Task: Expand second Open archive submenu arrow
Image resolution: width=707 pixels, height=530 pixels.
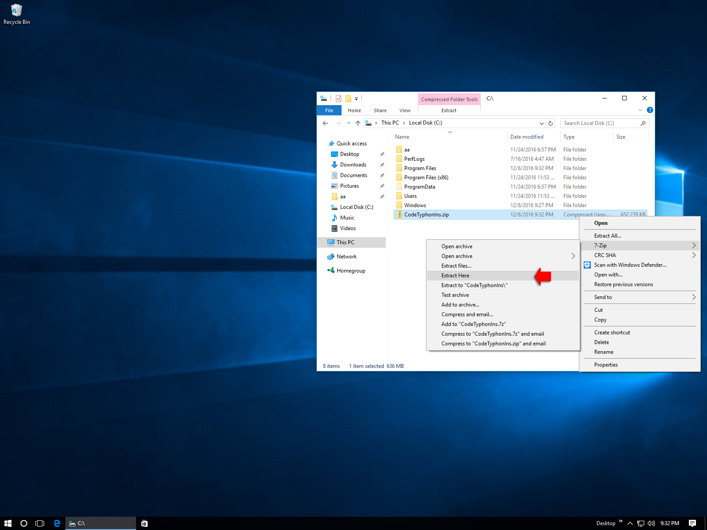Action: (573, 256)
